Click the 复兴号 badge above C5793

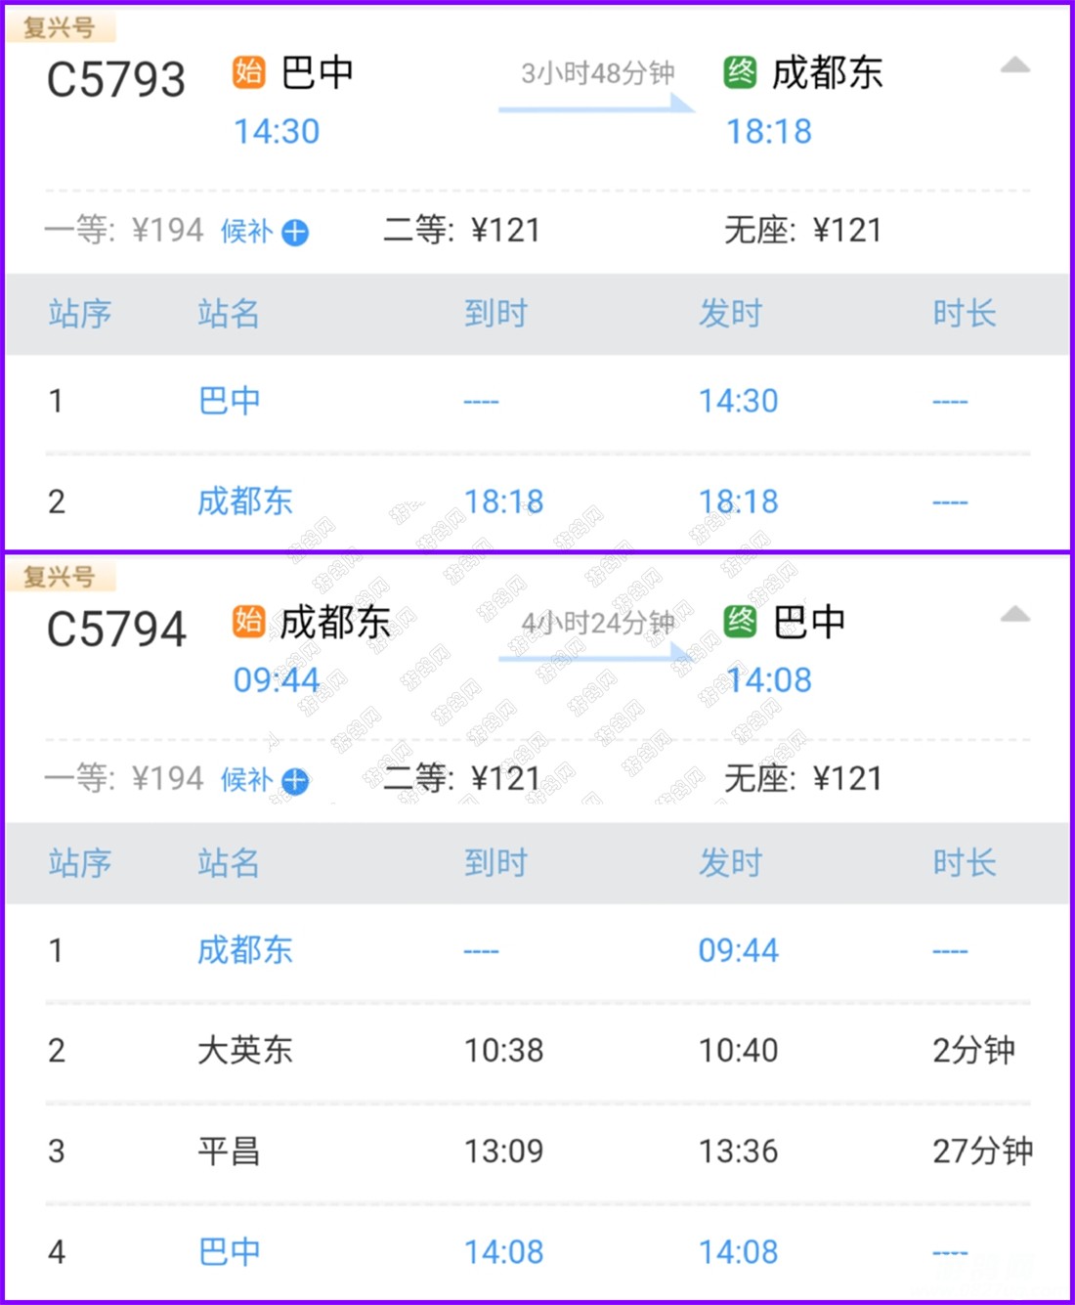pos(60,27)
